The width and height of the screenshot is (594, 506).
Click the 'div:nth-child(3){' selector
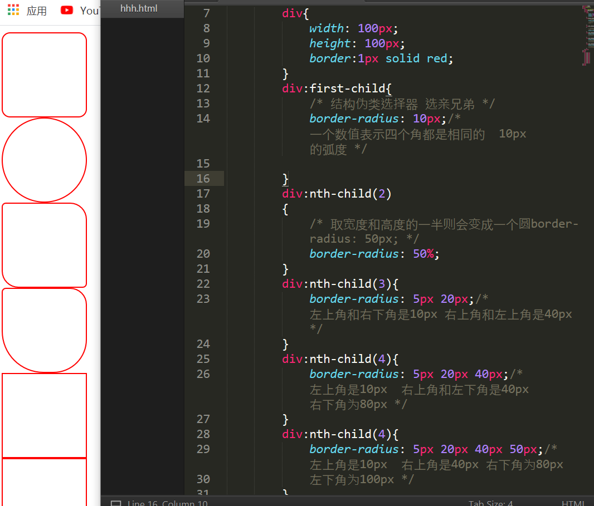340,284
